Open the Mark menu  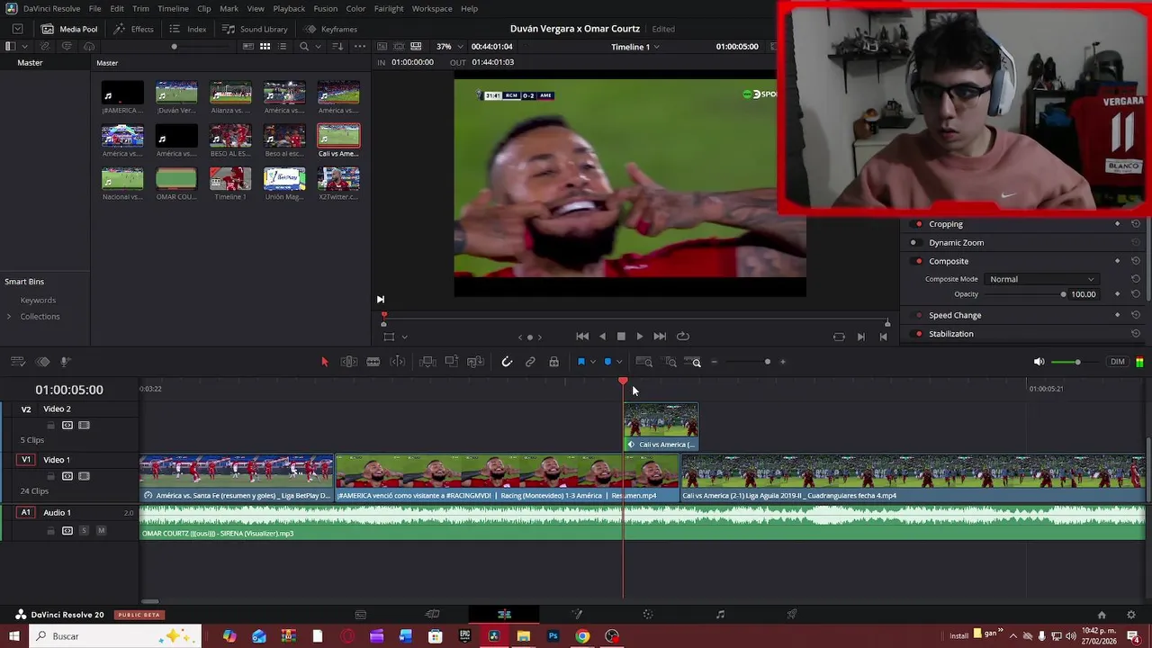(229, 8)
